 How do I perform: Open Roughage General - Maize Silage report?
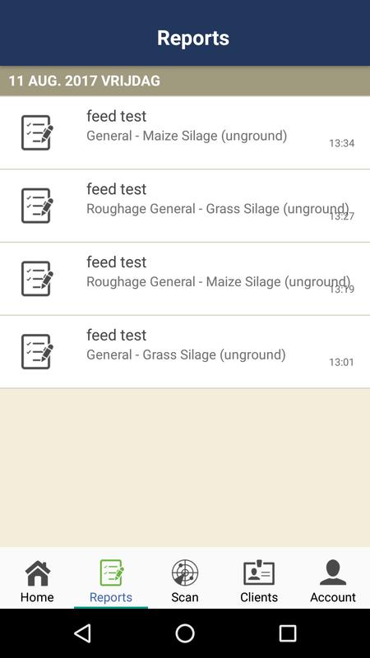tap(185, 279)
